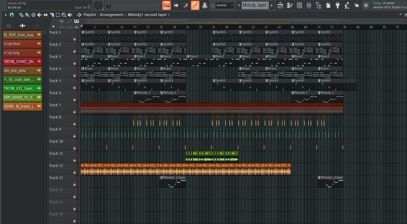
Task: Open the shopping cart icon
Action: [x=366, y=5]
